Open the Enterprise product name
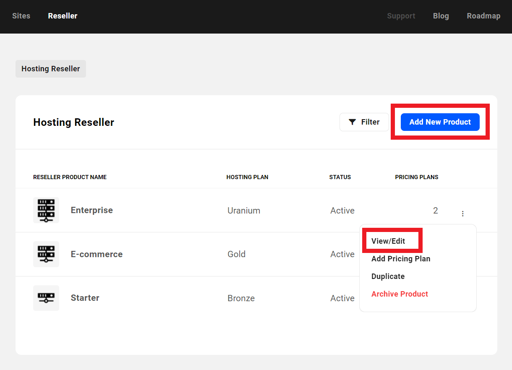 pos(92,210)
